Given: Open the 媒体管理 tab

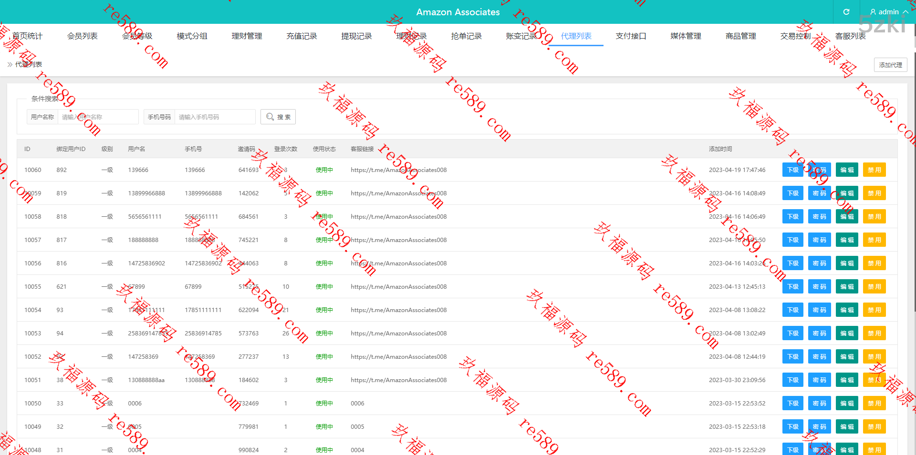Looking at the screenshot, I should point(686,36).
